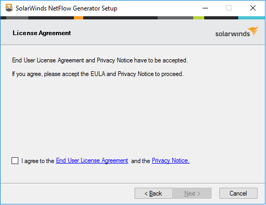This screenshot has height=205, width=266.
Task: Cancel the installation
Action: tap(238, 193)
